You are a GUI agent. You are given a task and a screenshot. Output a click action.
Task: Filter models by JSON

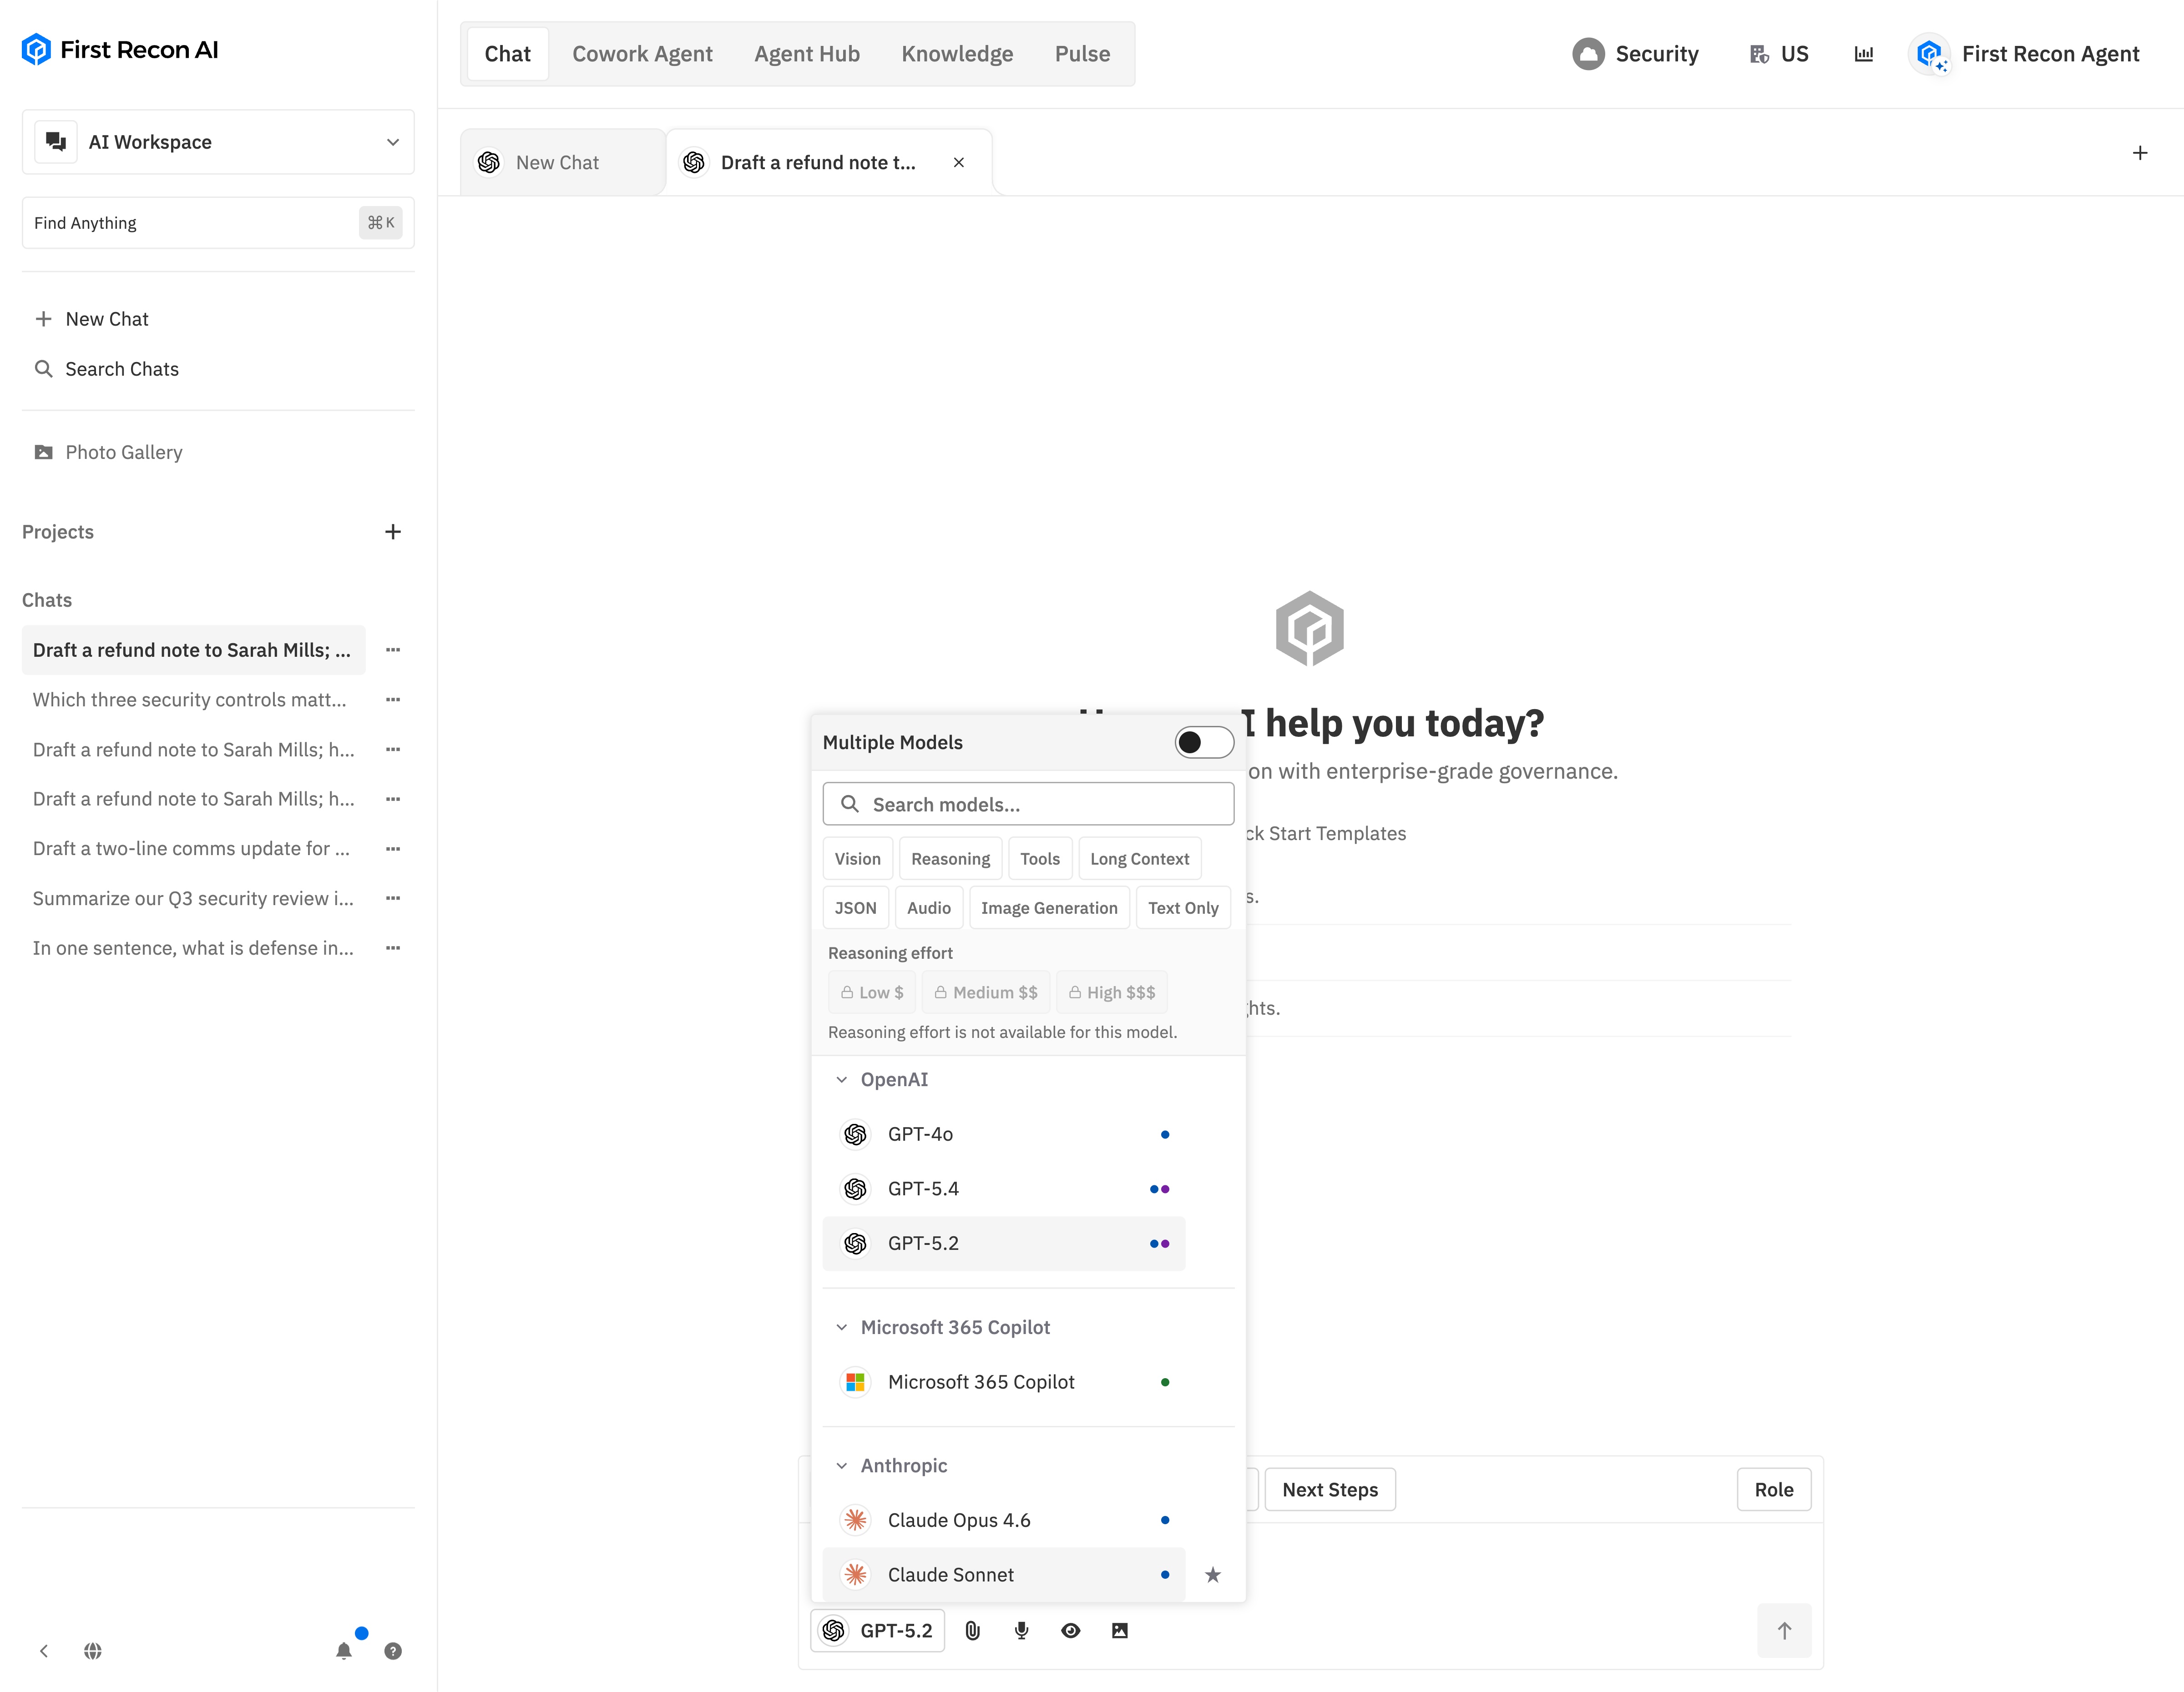click(x=855, y=907)
